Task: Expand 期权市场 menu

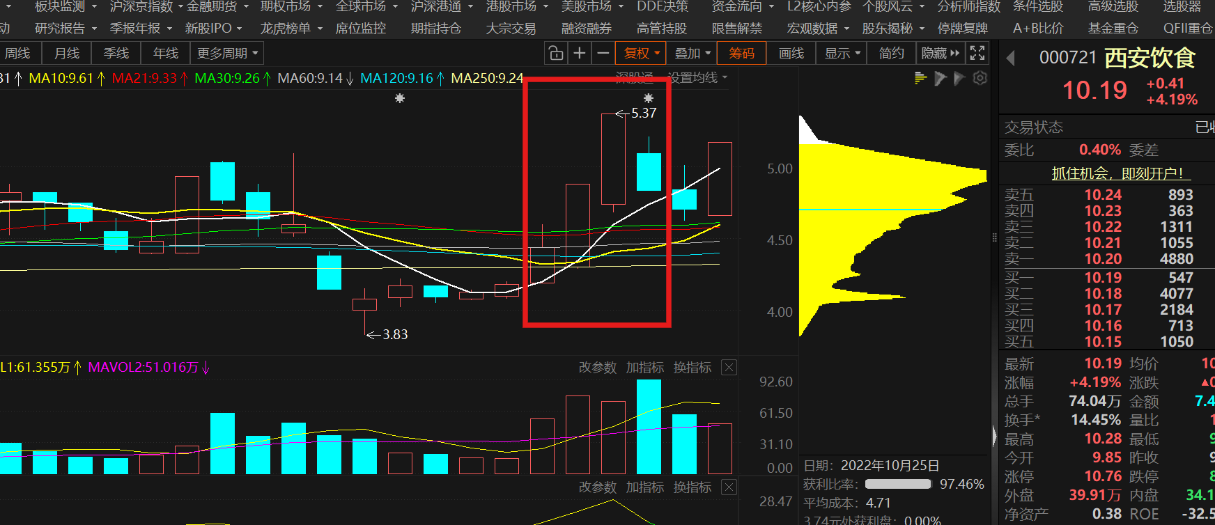Action: tap(291, 6)
